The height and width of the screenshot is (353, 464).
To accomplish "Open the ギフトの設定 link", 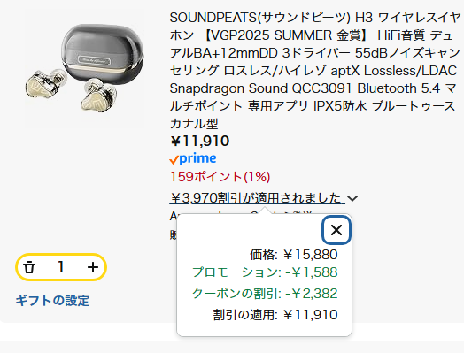I will click(x=52, y=301).
